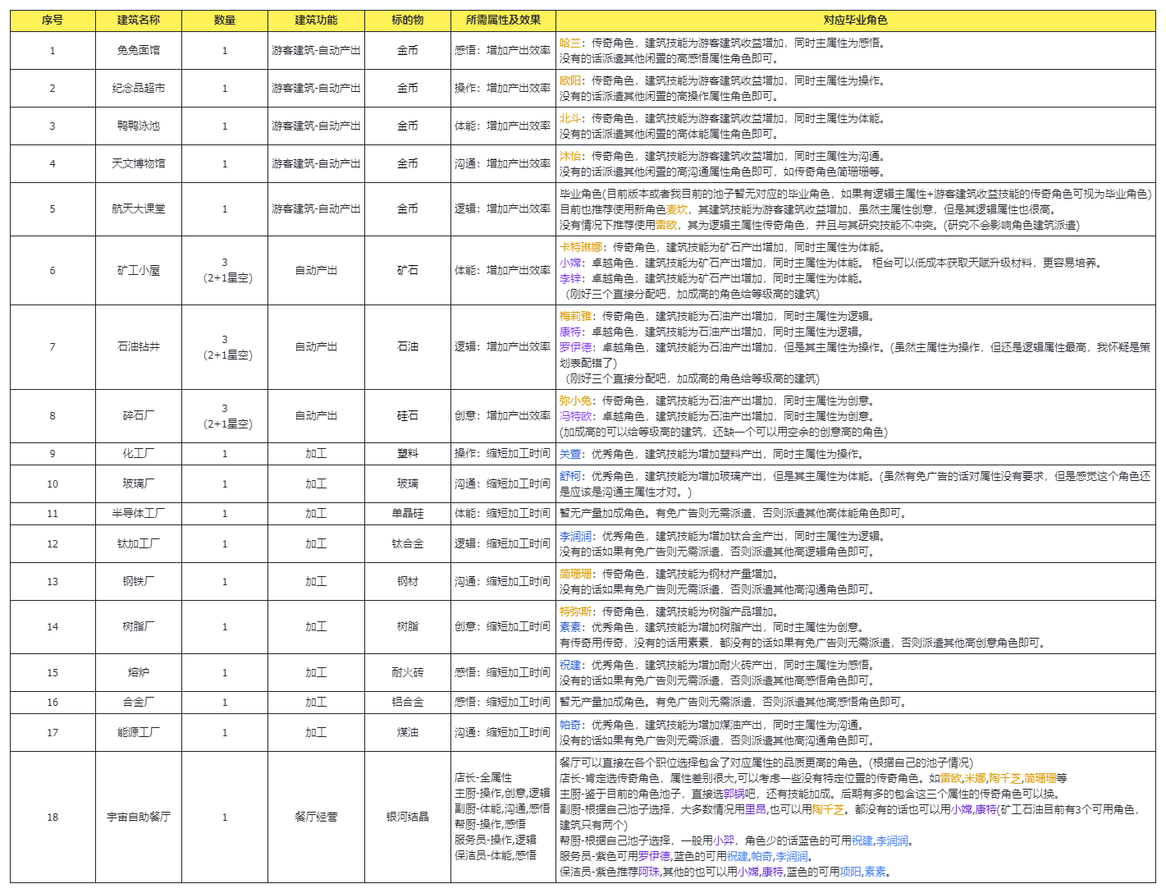
Task: Select 感悟：增加产出效率 in row 1
Action: [503, 51]
